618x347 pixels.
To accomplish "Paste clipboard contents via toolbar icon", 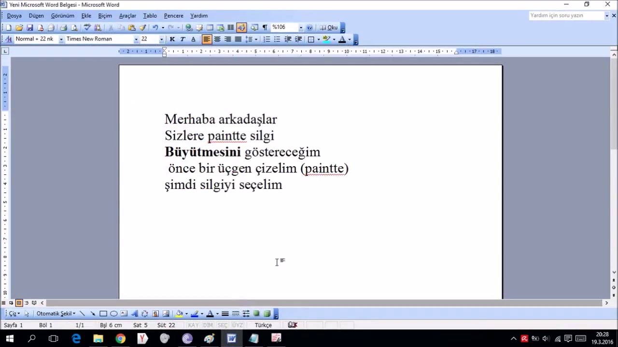I will pos(131,27).
